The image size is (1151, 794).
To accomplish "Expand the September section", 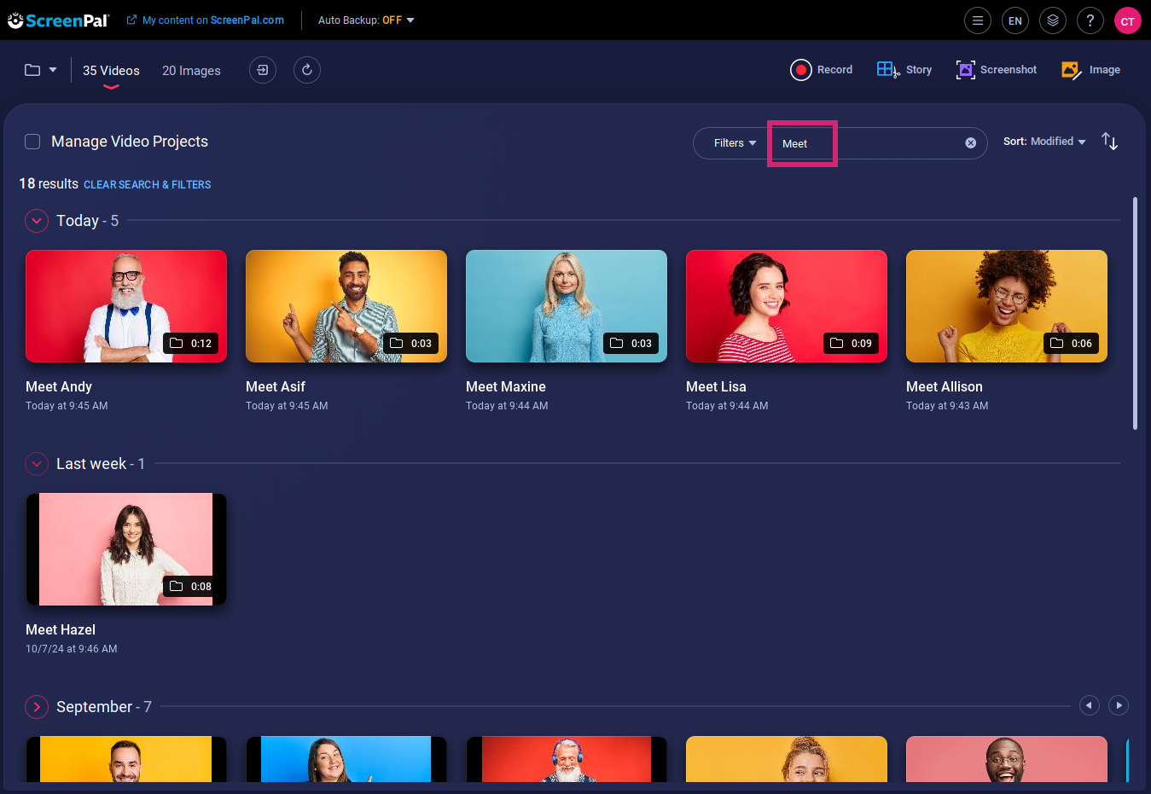I will tap(37, 707).
